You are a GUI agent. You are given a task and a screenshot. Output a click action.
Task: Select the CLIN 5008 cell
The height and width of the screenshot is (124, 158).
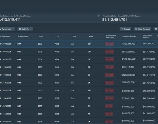click(x=57, y=106)
